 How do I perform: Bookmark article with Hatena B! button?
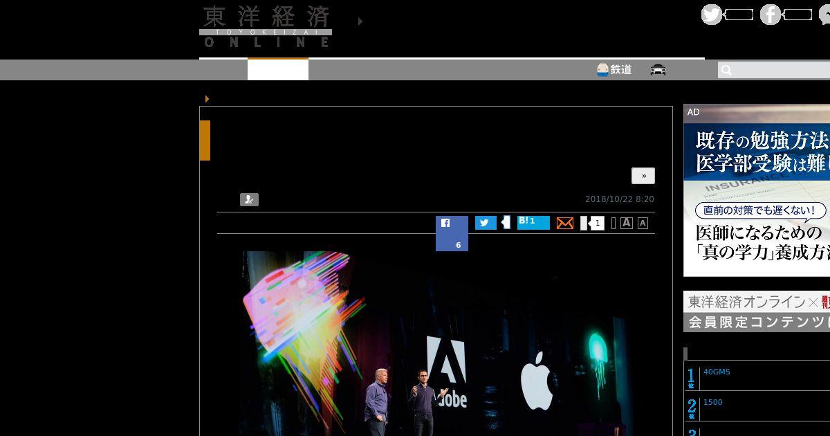(x=533, y=222)
